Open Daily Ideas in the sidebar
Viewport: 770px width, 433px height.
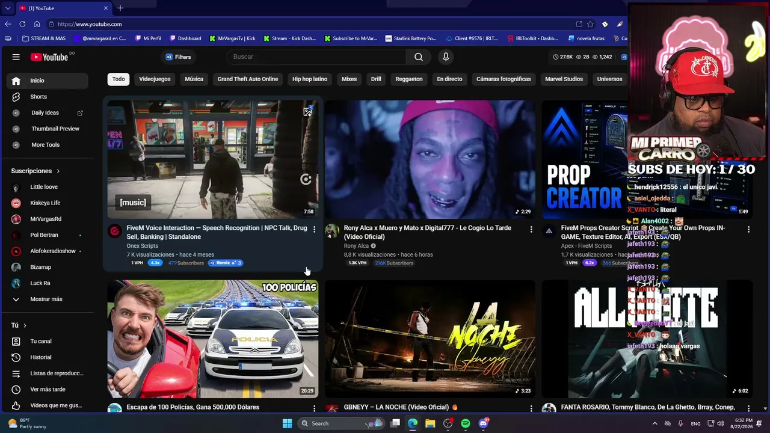48,112
